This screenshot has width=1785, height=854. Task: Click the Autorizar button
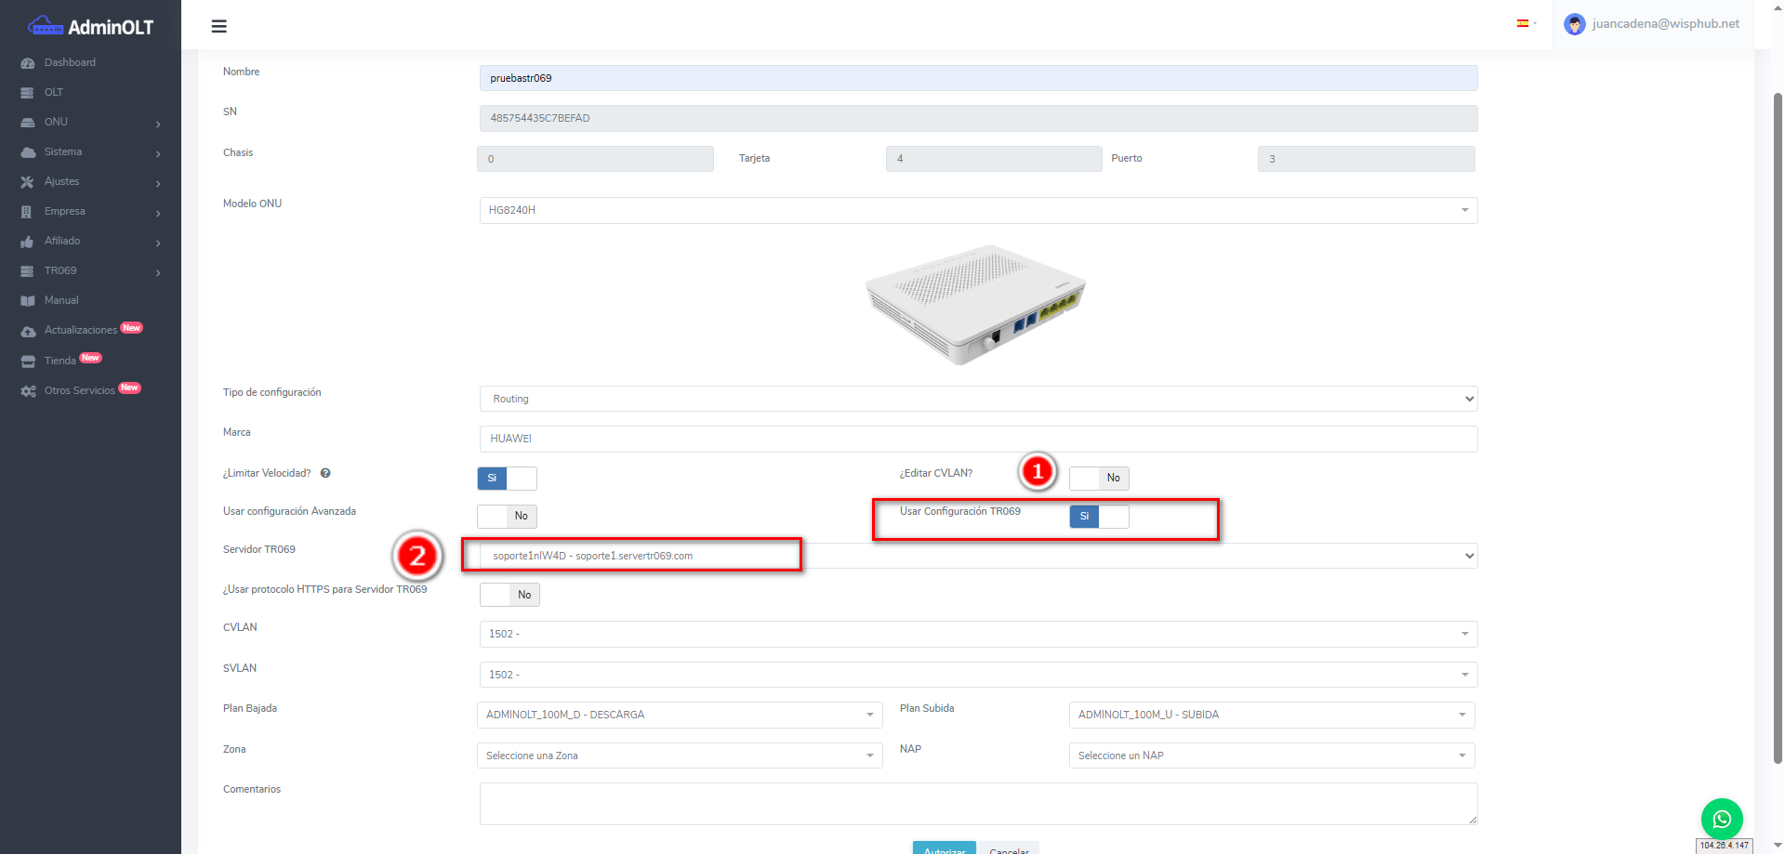click(x=944, y=848)
